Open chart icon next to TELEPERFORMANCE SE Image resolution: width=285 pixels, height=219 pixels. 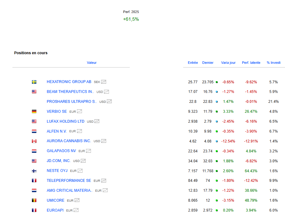[x=104, y=181]
